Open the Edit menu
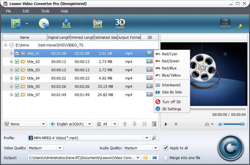Viewport: 250px width, 165px height. tap(26, 11)
